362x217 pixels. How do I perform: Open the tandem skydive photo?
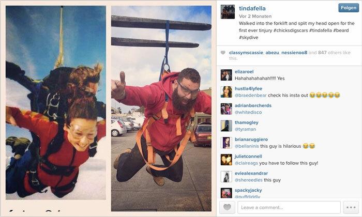pos(56,103)
